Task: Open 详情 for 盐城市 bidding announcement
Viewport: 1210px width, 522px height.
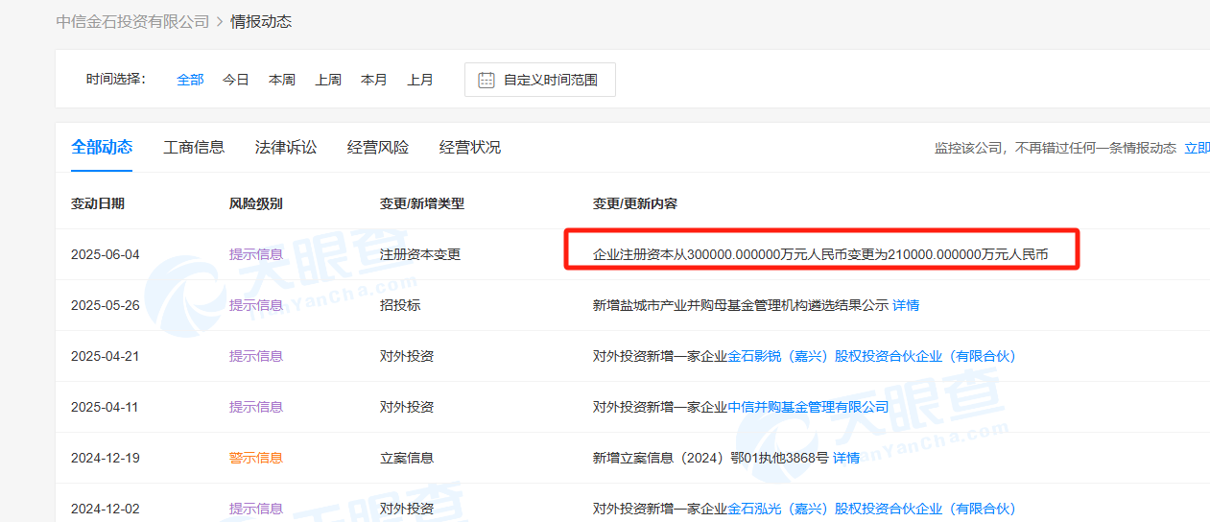Action: [x=906, y=305]
